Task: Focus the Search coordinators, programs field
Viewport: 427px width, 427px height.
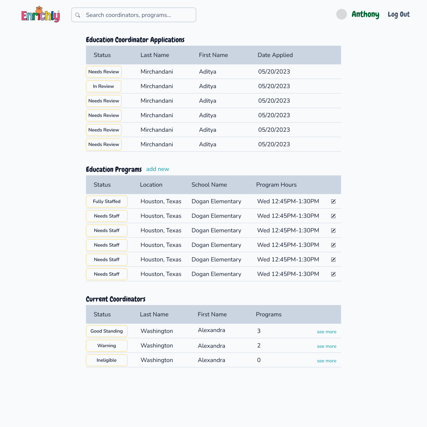Action: pyautogui.click(x=134, y=15)
